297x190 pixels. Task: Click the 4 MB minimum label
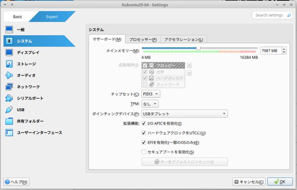(146, 58)
